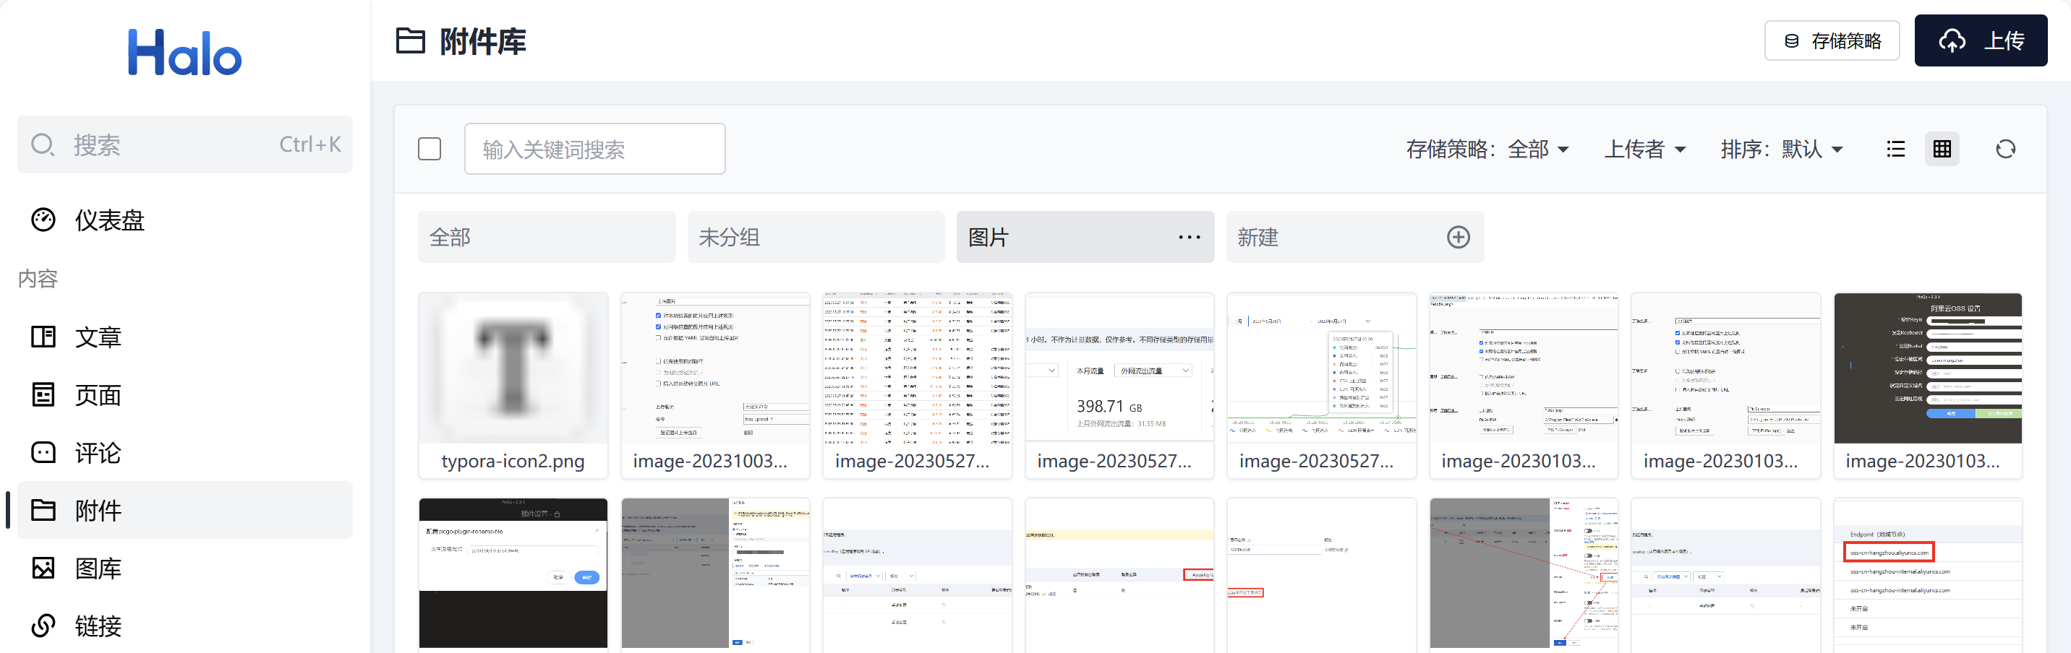The width and height of the screenshot is (2071, 653).
Task: Select the 全部 group tab
Action: (x=547, y=237)
